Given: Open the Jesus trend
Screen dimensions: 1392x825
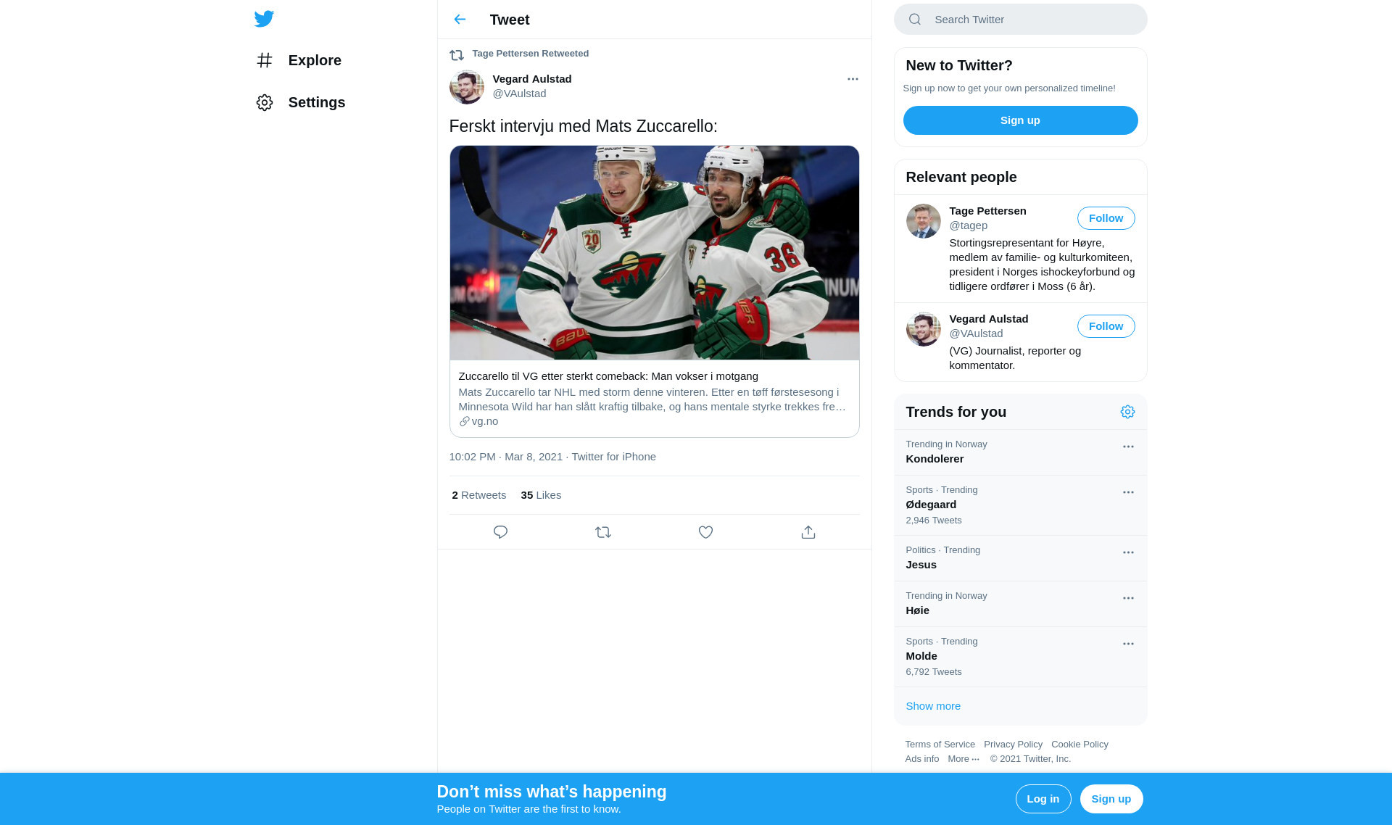Looking at the screenshot, I should point(1021,558).
